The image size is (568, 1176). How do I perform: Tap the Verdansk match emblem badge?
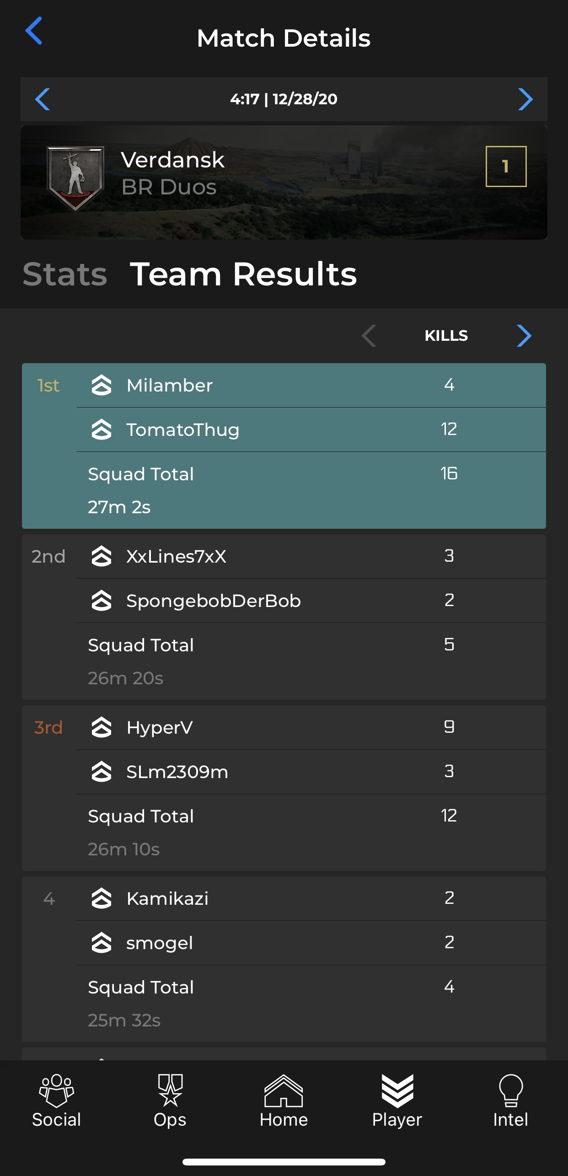(75, 179)
